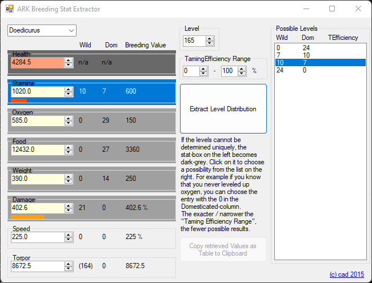Click the Weight input field 390.0
This screenshot has width=372, height=283.
(38, 179)
